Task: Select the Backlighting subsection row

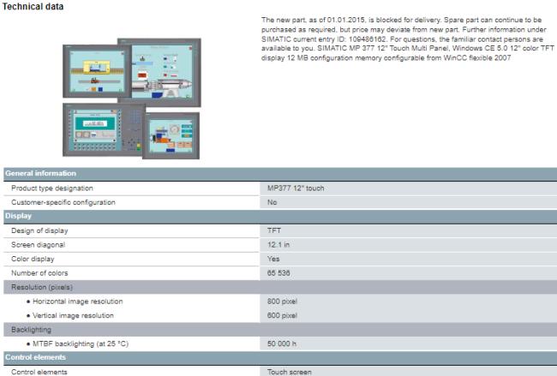Action: tap(31, 329)
